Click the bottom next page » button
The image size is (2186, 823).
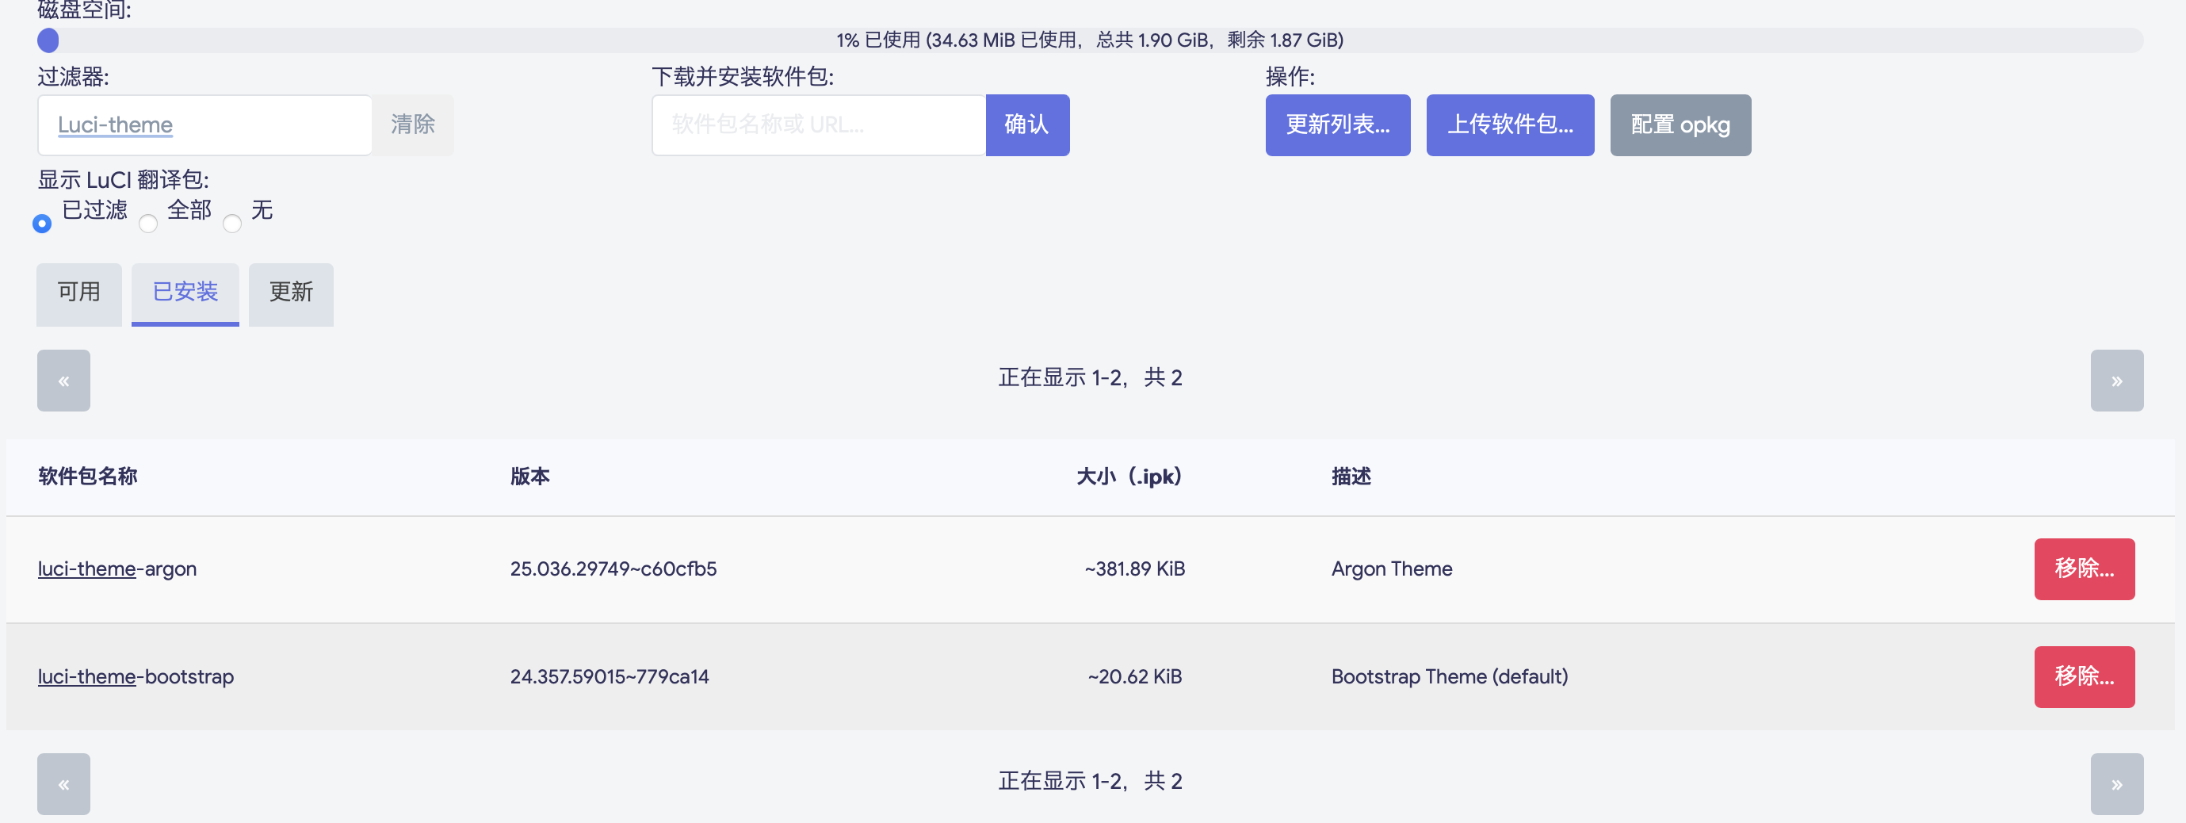2116,784
